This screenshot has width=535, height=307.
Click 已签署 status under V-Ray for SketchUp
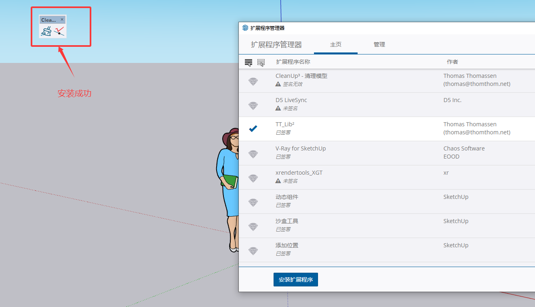[x=283, y=157]
